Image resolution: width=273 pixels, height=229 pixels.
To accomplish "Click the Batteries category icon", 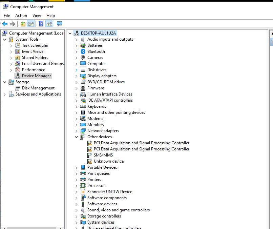I will pyautogui.click(x=83, y=45).
